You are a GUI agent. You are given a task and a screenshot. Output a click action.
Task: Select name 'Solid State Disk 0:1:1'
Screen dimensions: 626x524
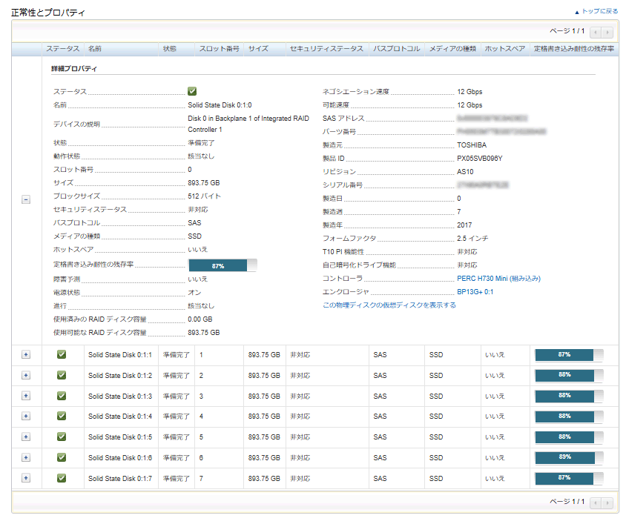point(120,355)
